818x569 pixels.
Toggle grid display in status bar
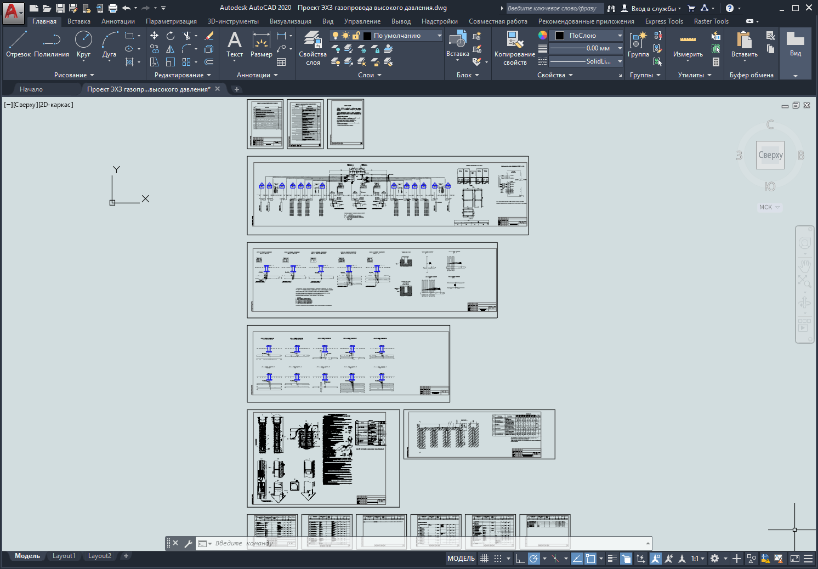tap(484, 559)
